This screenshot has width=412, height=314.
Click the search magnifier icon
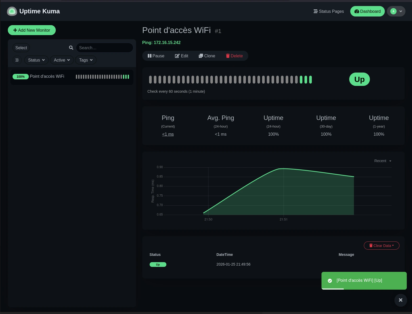coord(71,48)
